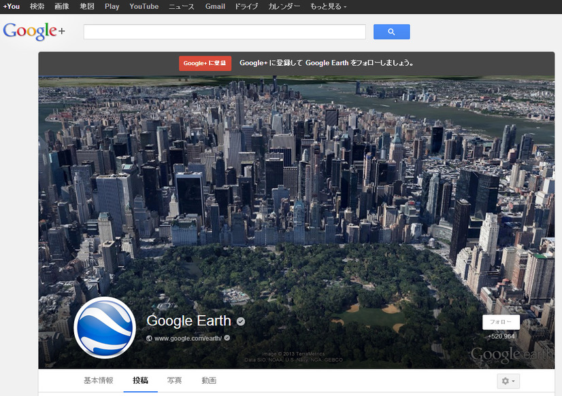This screenshot has width=562, height=396.
Task: Open YouTube from the top bar
Action: tap(144, 6)
